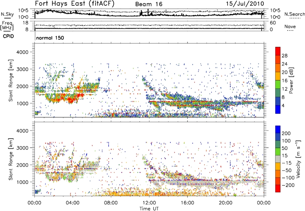
Task: Click the '50' velocity colorbar tick
Action: click(284, 148)
